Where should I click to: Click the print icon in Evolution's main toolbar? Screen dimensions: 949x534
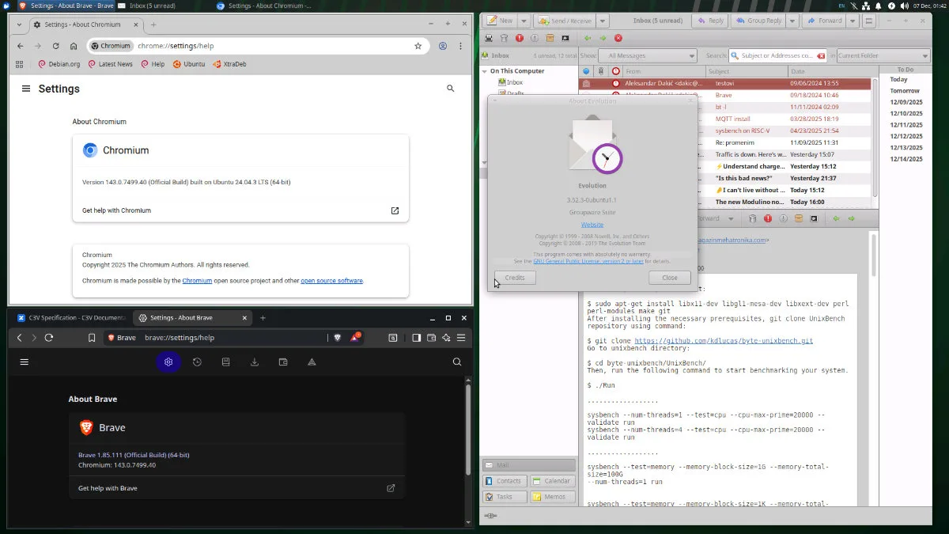tap(489, 38)
